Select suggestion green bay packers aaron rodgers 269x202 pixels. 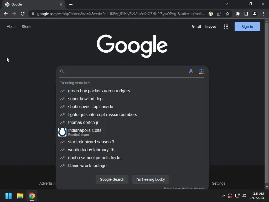132,91
